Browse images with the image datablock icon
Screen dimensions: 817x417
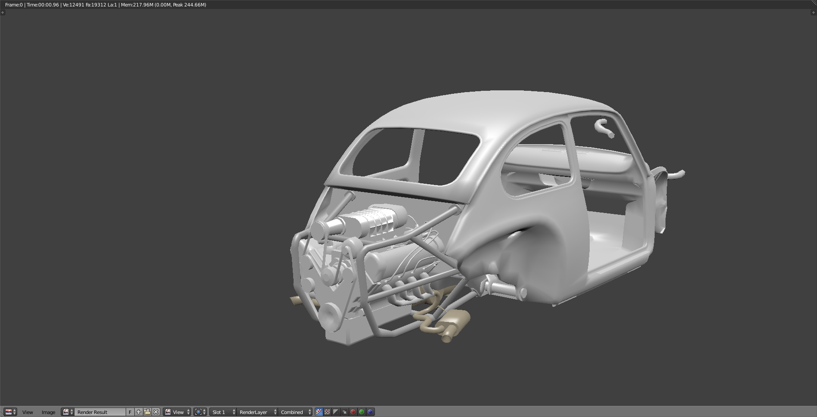click(68, 412)
